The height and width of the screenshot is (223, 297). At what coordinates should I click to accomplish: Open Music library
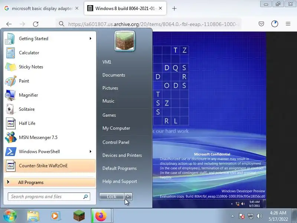[108, 101]
